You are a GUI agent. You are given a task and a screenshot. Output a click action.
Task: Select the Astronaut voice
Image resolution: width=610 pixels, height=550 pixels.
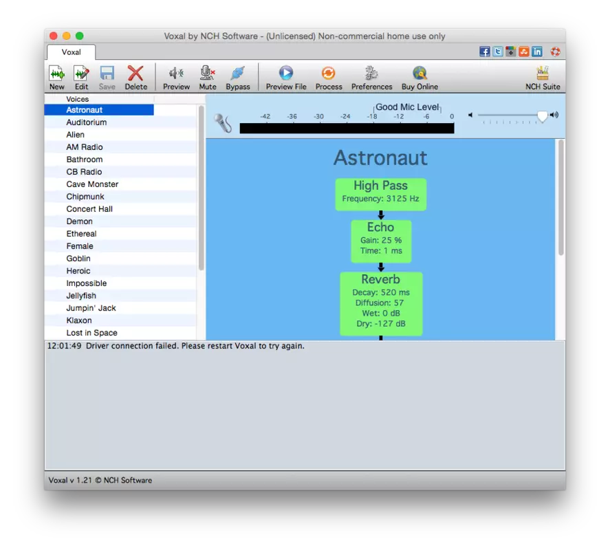coord(99,110)
